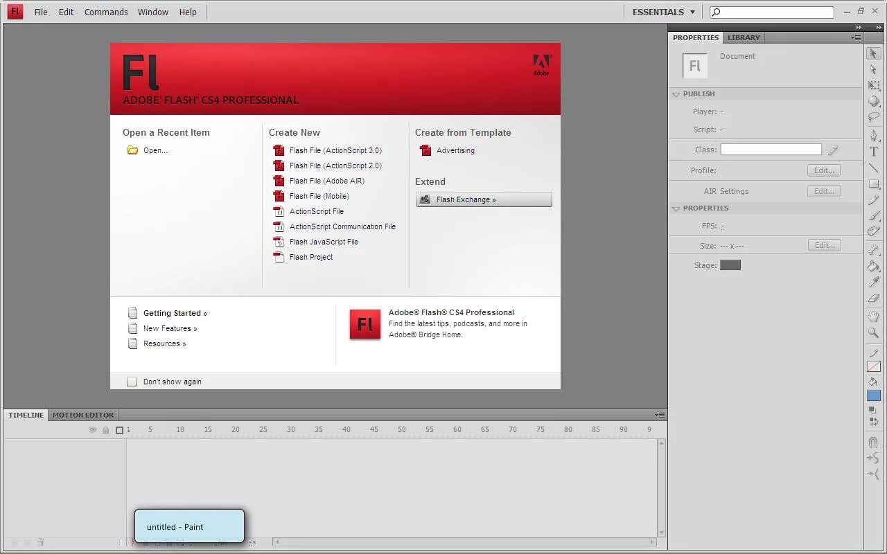Click the Stage color swatch

tap(730, 265)
